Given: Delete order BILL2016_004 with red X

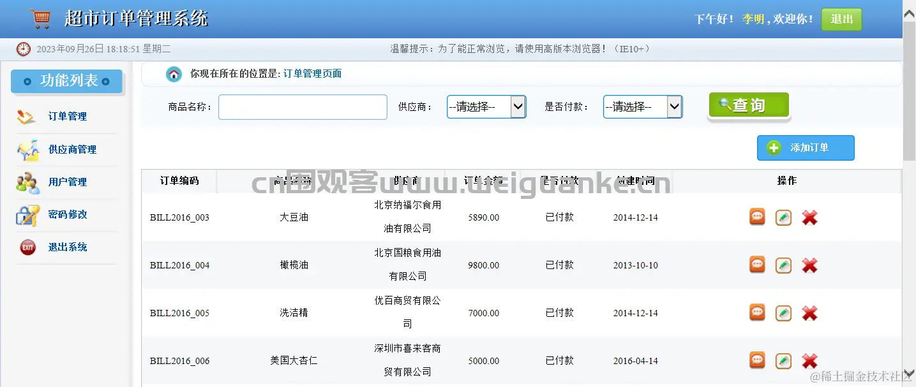Looking at the screenshot, I should (809, 265).
